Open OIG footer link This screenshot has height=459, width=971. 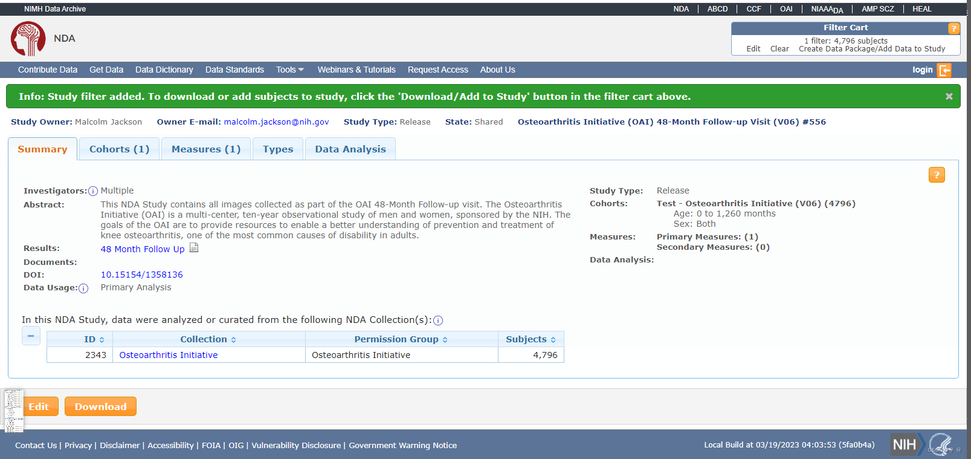[x=236, y=445]
